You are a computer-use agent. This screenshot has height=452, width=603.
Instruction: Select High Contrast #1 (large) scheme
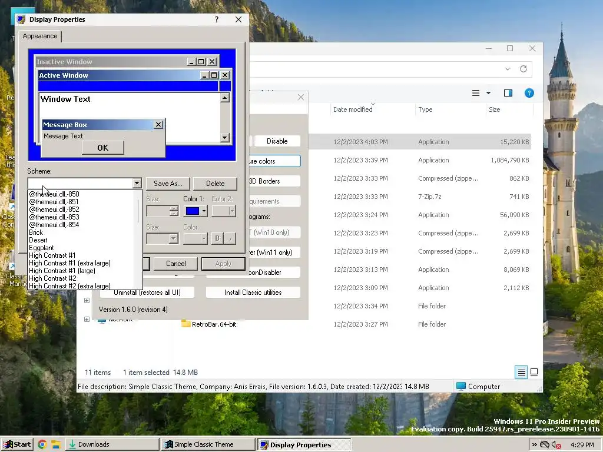[62, 271]
